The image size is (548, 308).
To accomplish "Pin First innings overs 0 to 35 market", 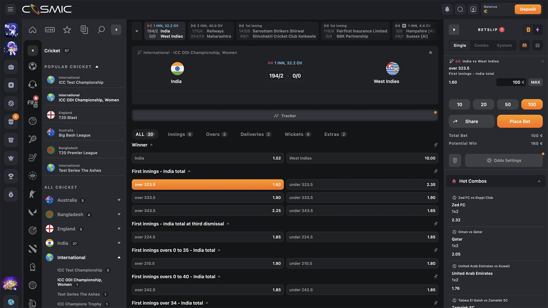I will coord(436,250).
